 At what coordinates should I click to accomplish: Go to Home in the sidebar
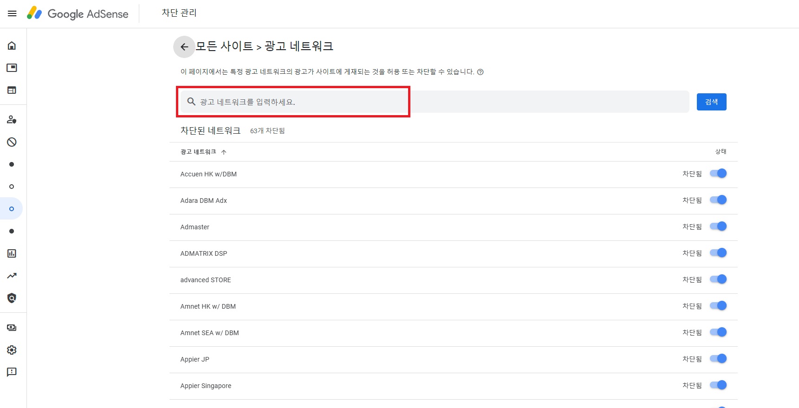pyautogui.click(x=12, y=45)
